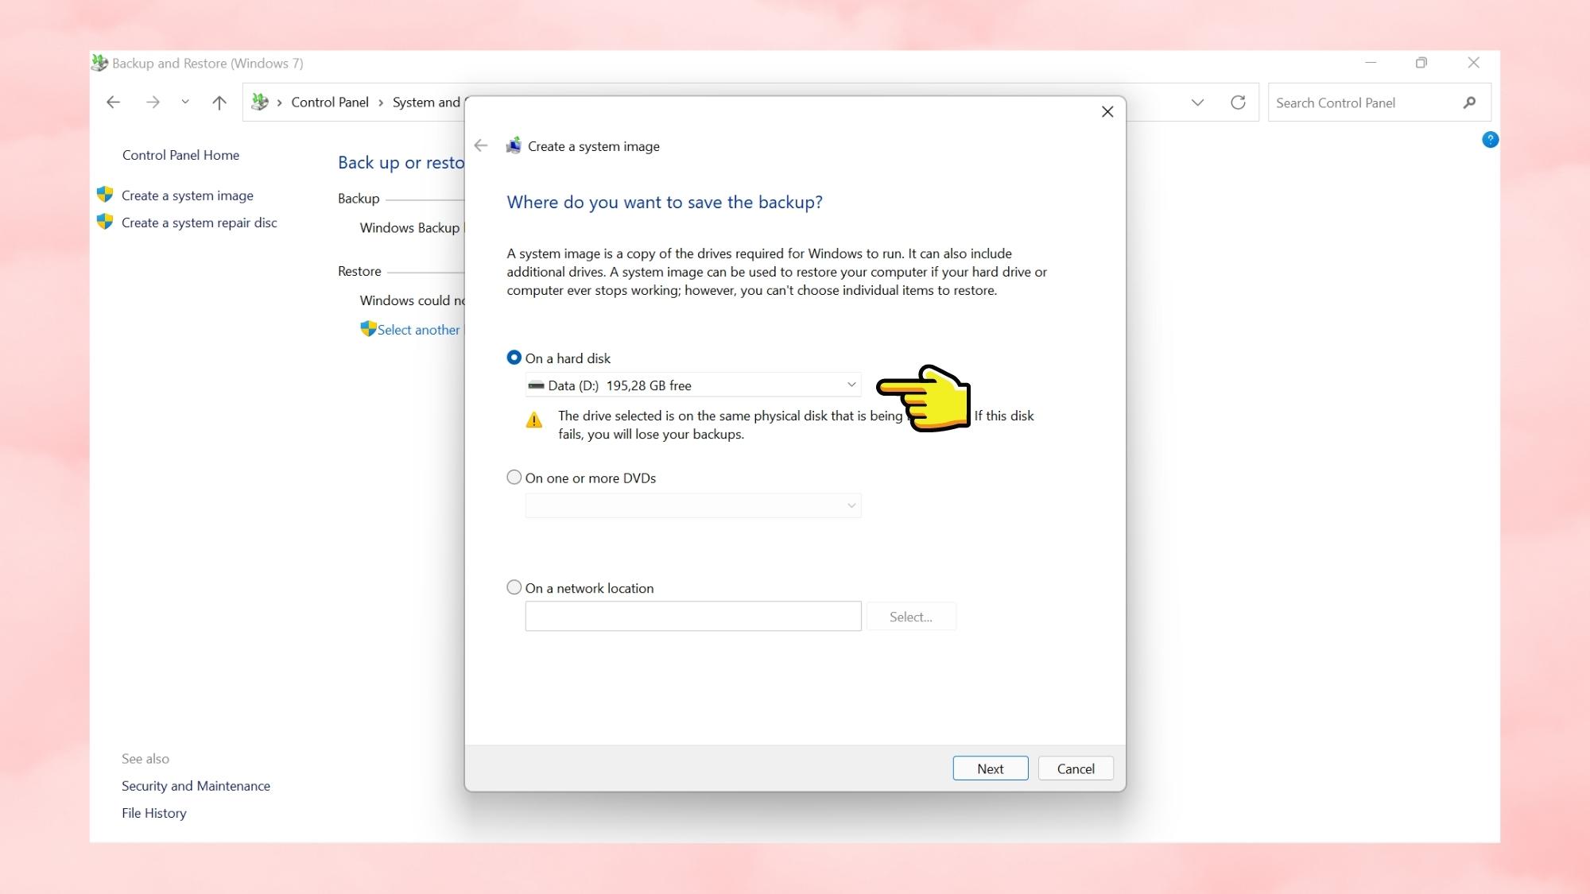Click the 'Where do you want to save the backup?' heading
This screenshot has width=1590, height=894.
(665, 202)
